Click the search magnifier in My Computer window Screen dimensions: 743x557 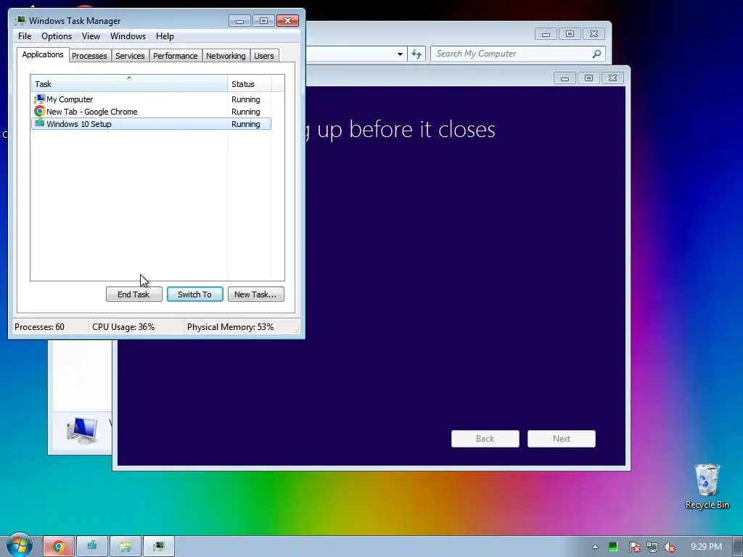[596, 54]
